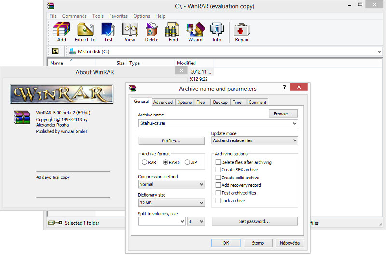This screenshot has height=255, width=386.
Task: Click the Type column header
Action: point(151,63)
